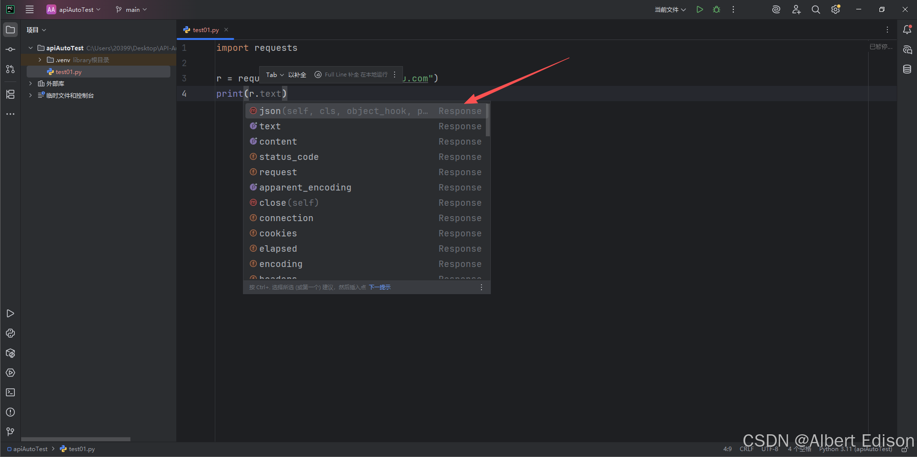Choose json method suggestion
917x457 pixels.
[365, 111]
